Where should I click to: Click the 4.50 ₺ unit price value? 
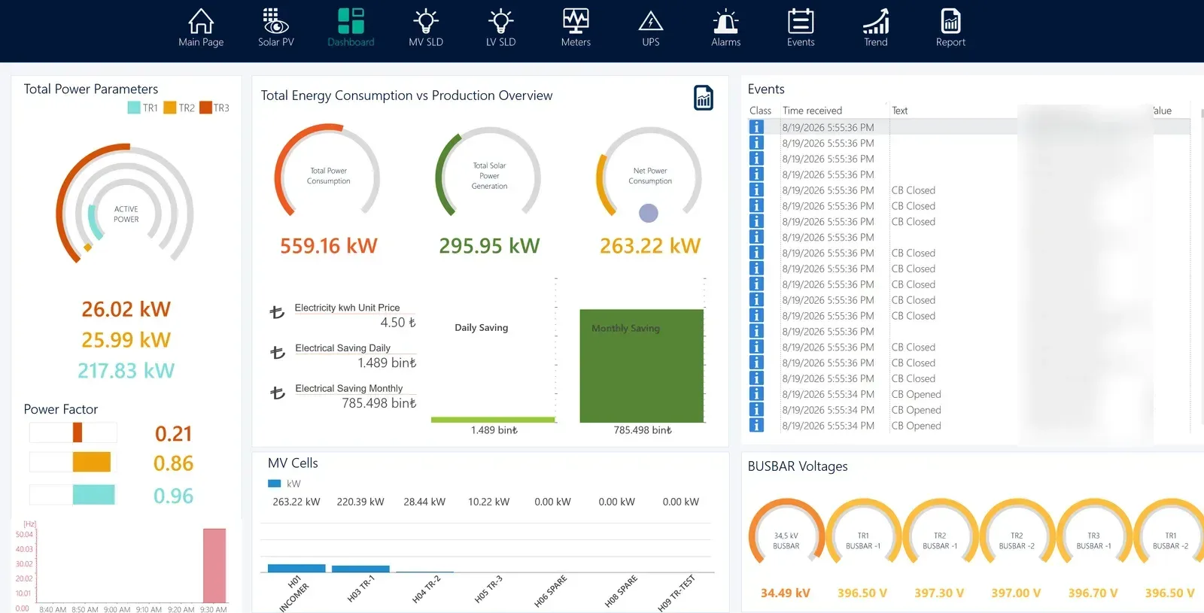398,323
